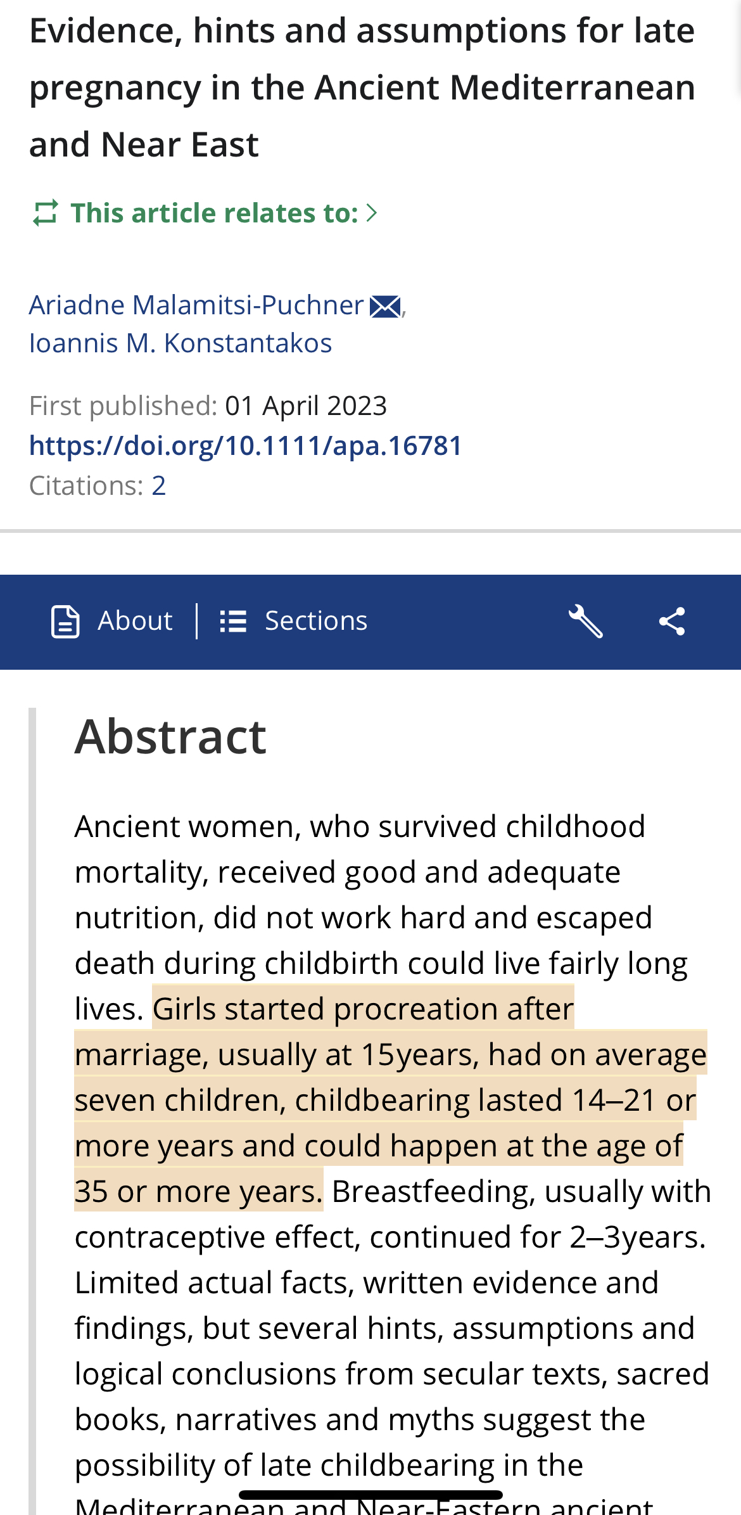The width and height of the screenshot is (741, 1515).
Task: Click the green related-article arrows icon
Action: tap(46, 213)
